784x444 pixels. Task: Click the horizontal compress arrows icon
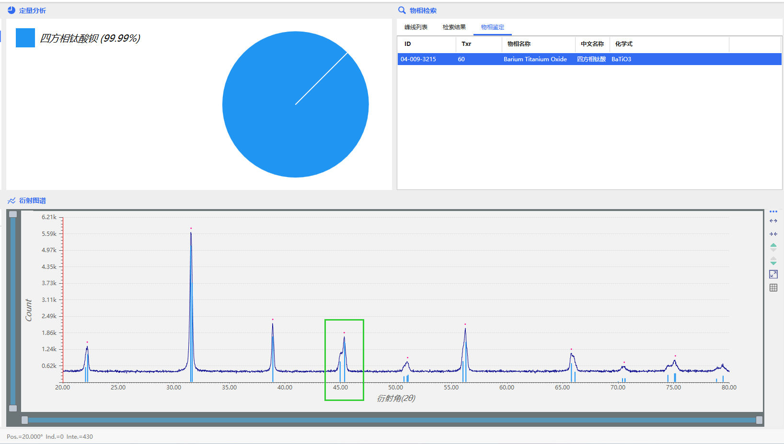point(773,234)
